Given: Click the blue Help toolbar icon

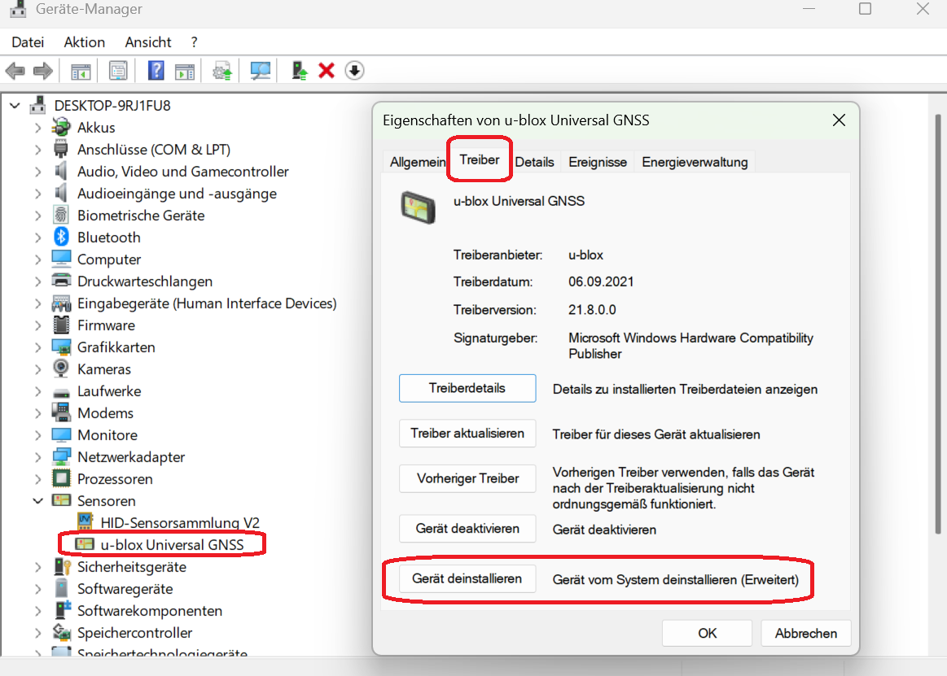Looking at the screenshot, I should [156, 71].
